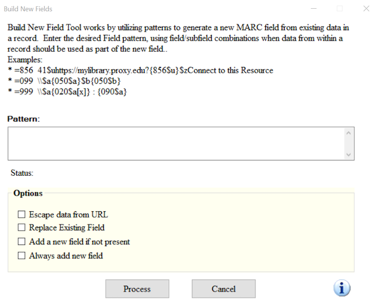Viewport: 379px width, 302px height.
Task: Minimize the Build New Fields window
Action: point(314,9)
